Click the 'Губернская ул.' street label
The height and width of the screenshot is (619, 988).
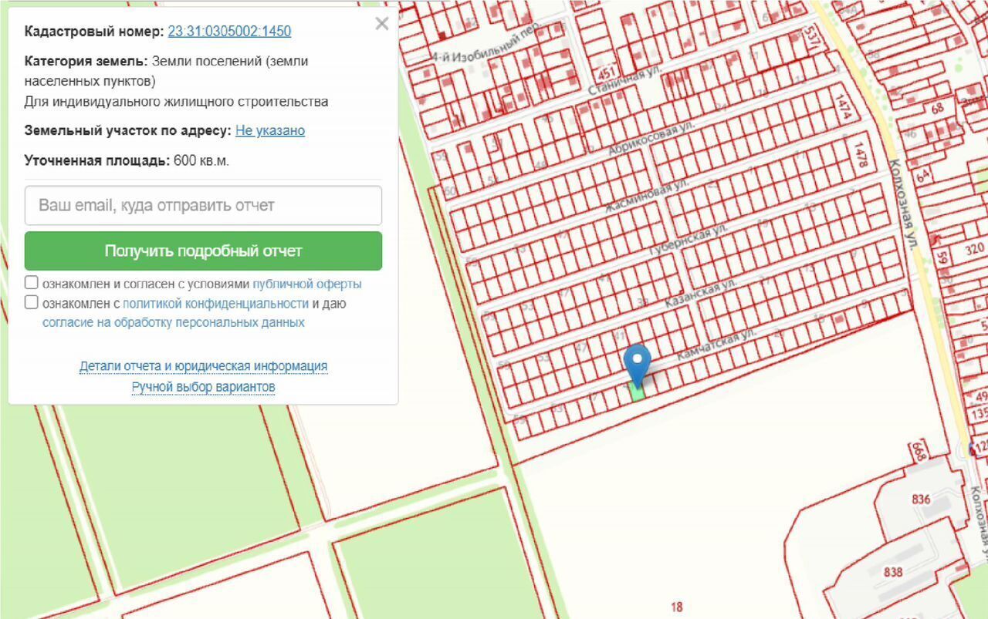click(687, 242)
